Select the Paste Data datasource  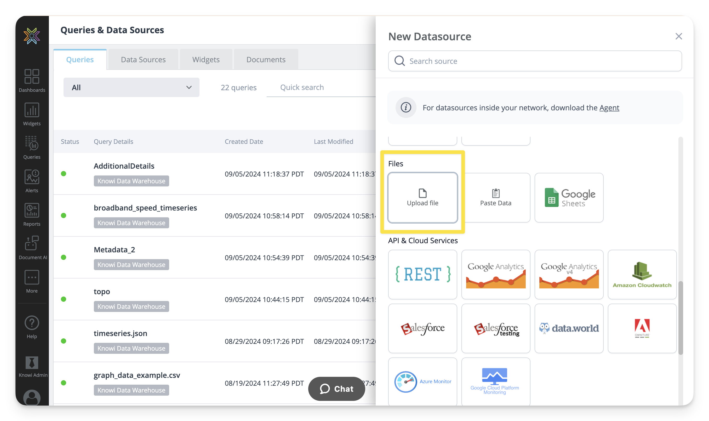(496, 198)
